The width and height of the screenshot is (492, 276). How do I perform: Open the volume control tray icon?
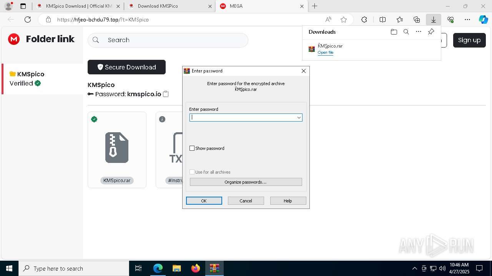(442, 268)
